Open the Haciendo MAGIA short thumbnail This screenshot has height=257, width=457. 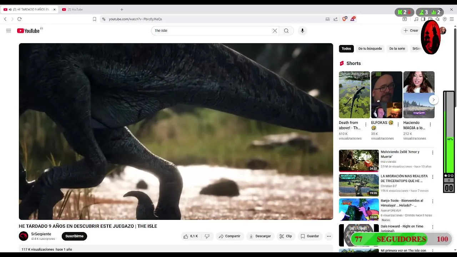419,95
